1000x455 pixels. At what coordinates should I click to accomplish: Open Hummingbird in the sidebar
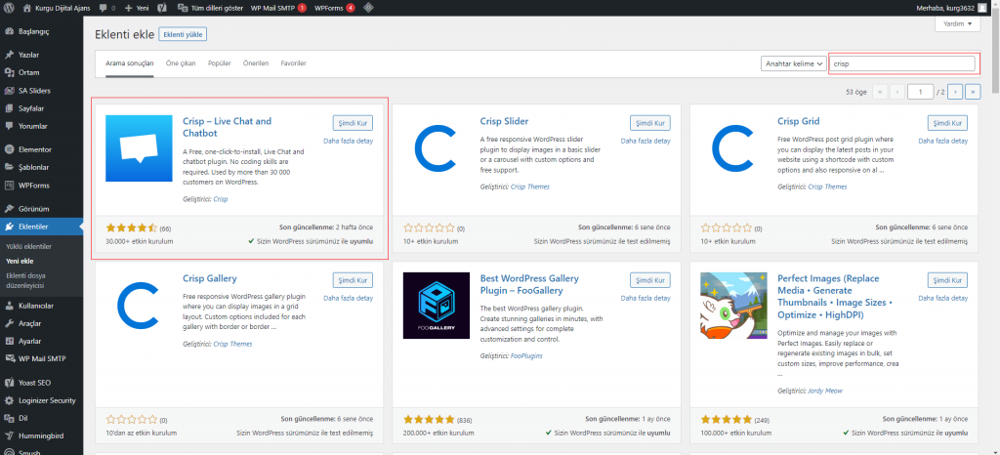pyautogui.click(x=41, y=436)
